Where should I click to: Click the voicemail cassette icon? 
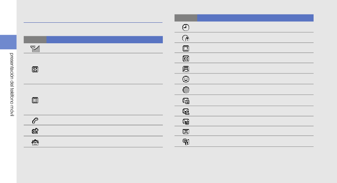(x=186, y=132)
